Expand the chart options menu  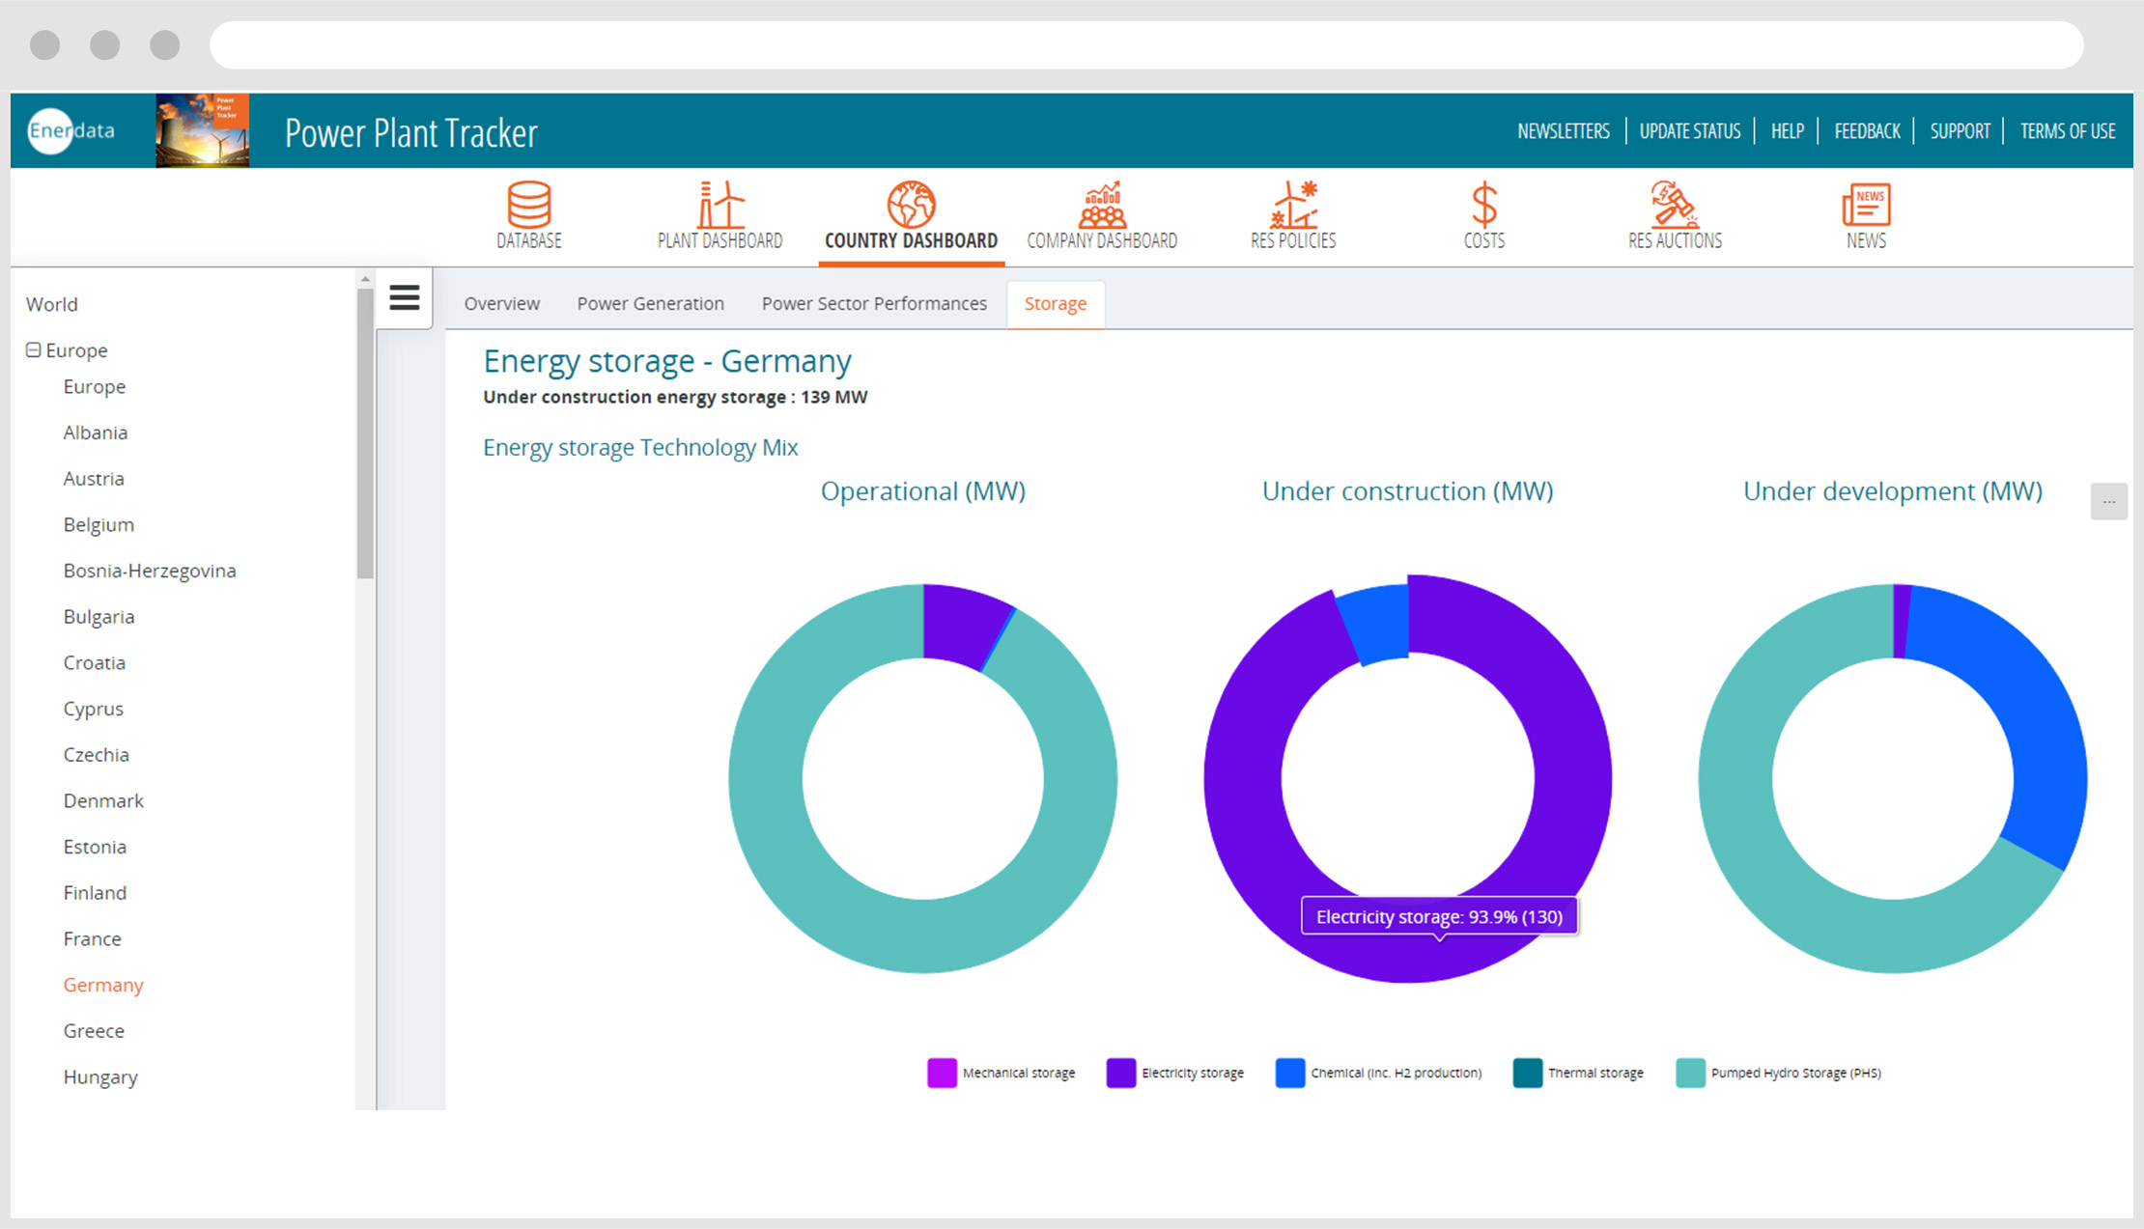[x=2108, y=501]
